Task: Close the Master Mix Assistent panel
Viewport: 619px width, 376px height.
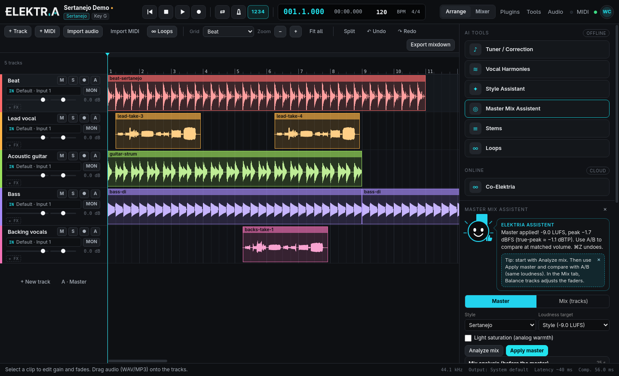Action: 605,209
